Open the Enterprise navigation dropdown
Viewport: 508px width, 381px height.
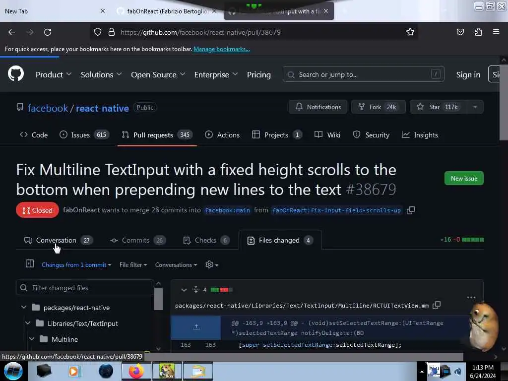click(x=216, y=74)
